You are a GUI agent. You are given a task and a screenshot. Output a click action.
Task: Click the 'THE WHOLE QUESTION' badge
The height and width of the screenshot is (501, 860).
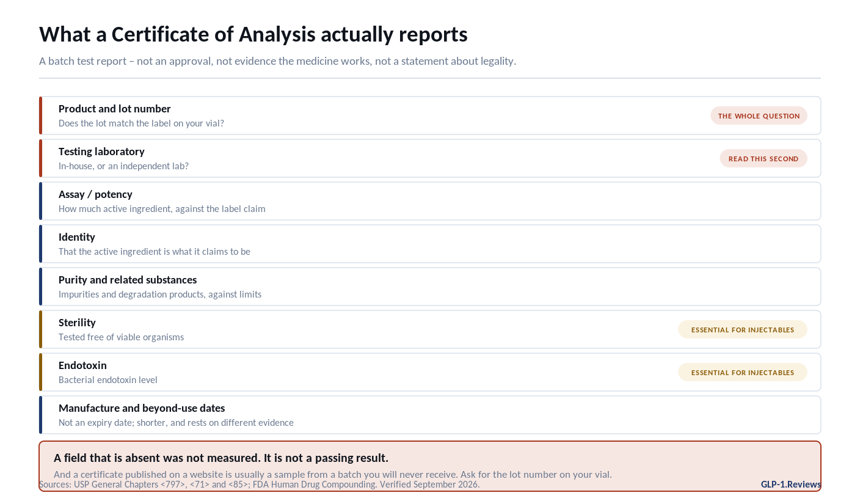point(759,115)
